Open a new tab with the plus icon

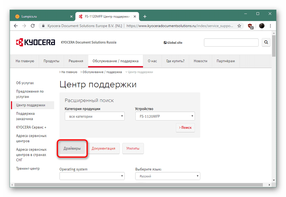point(145,17)
